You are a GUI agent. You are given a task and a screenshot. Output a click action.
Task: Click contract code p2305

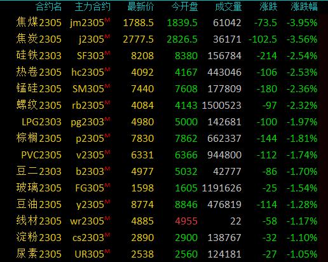click(x=90, y=139)
